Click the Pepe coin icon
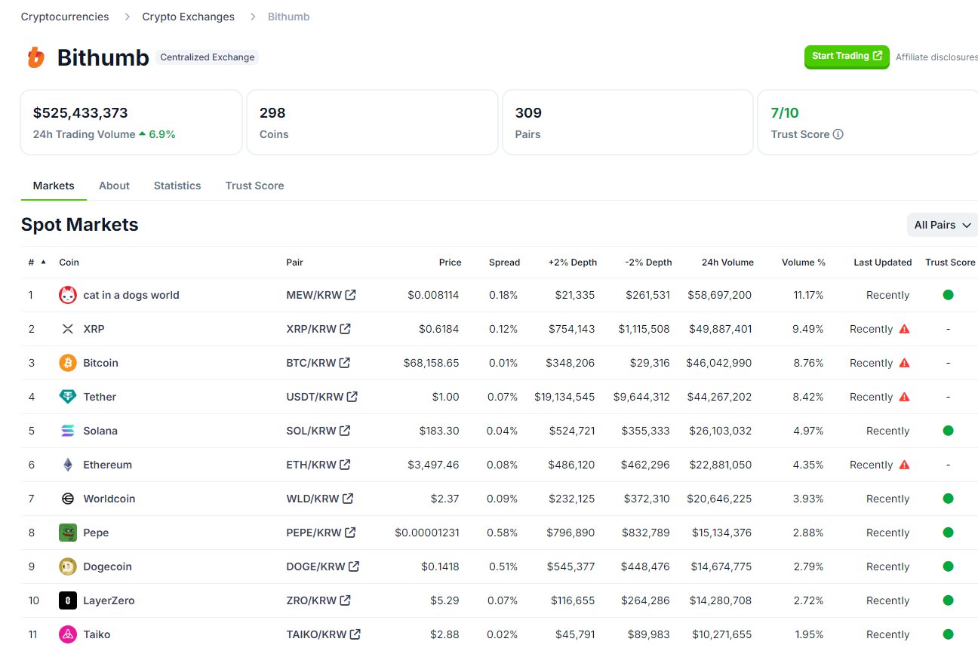This screenshot has height=651, width=978. (68, 533)
